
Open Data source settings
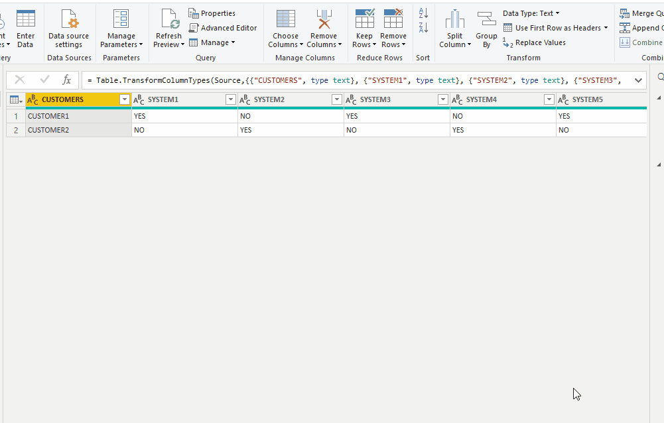coord(68,29)
